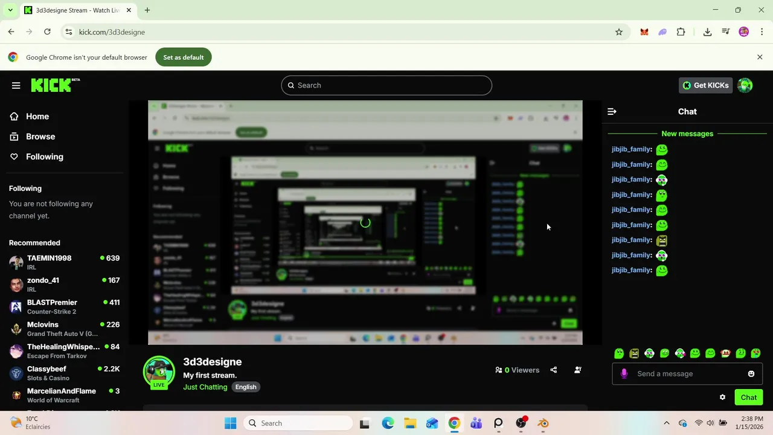Click the kick.com/3d3designe address bar
Viewport: 773px width, 435px height.
click(344, 32)
